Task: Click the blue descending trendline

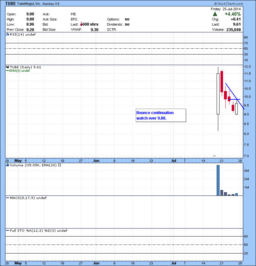Action: coord(235,96)
